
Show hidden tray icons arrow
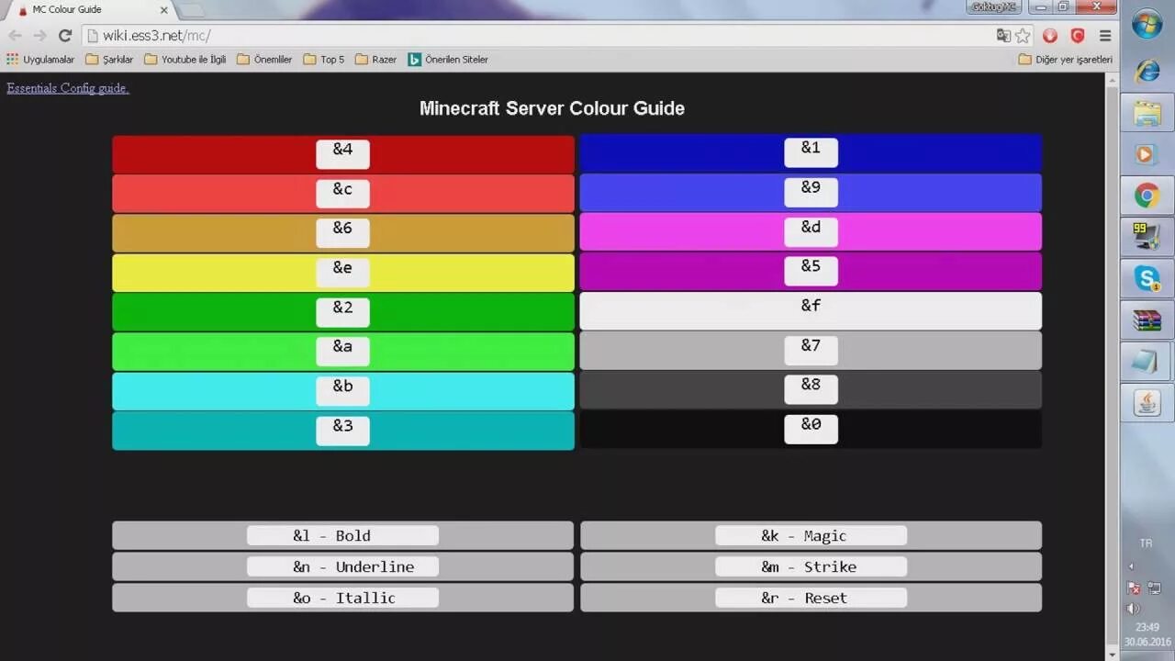coord(1131,566)
